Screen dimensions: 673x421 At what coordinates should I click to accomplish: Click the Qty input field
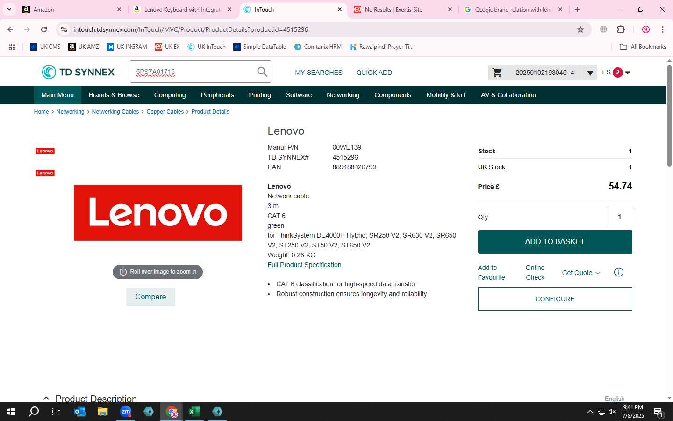620,217
